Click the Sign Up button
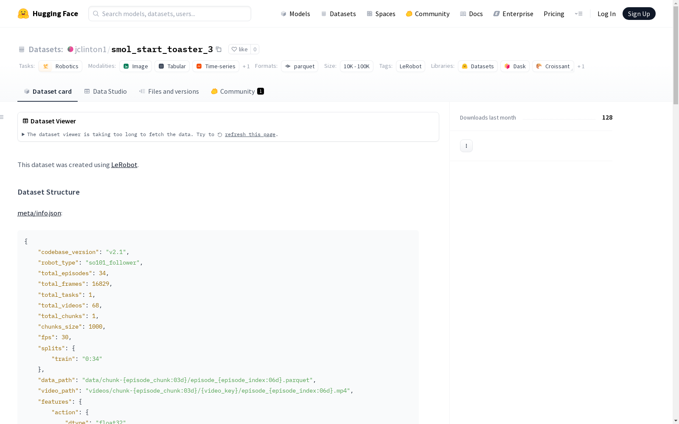Image resolution: width=679 pixels, height=424 pixels. tap(639, 14)
